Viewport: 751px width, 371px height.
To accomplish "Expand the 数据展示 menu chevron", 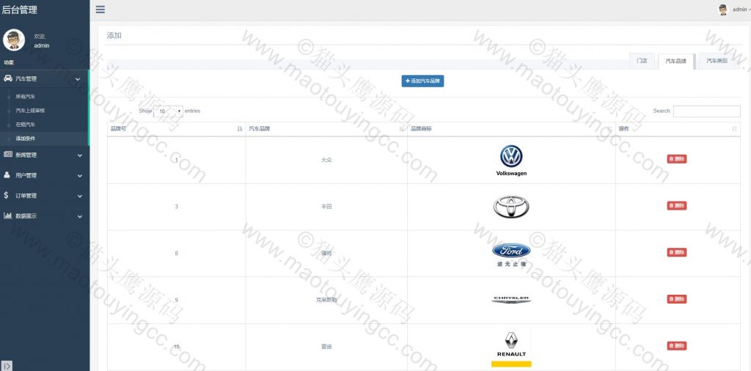I will [79, 216].
